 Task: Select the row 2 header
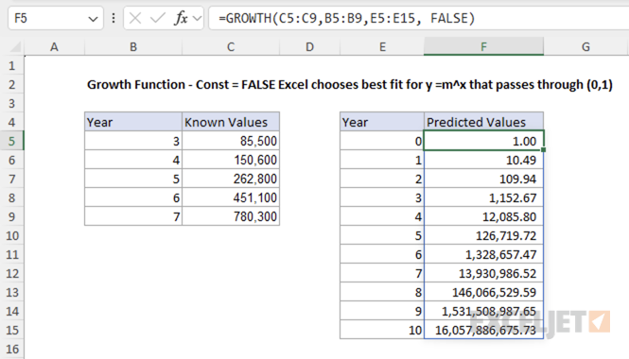(x=11, y=84)
